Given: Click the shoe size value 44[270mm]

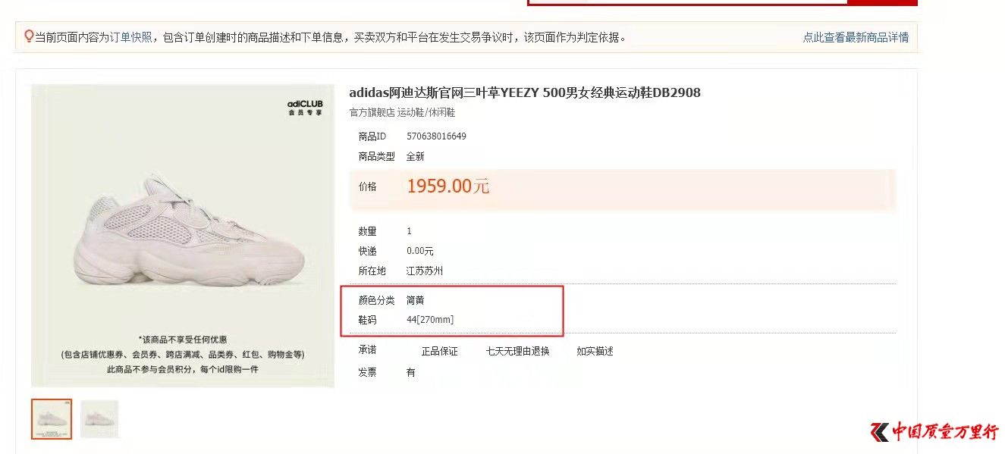Looking at the screenshot, I should (x=430, y=320).
